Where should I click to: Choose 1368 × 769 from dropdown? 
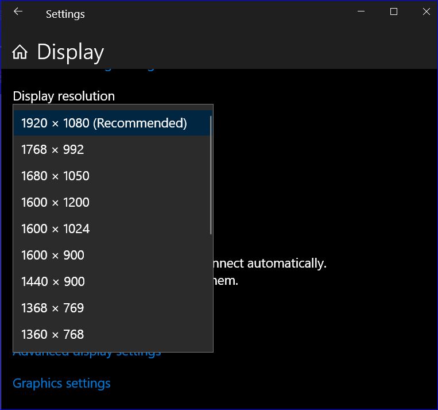[x=113, y=308]
